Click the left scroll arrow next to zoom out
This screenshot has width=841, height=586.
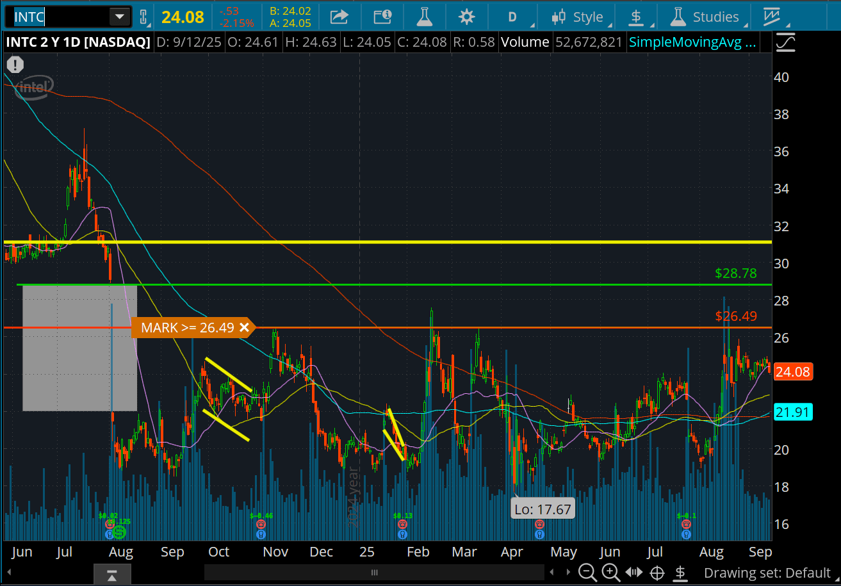pos(552,573)
